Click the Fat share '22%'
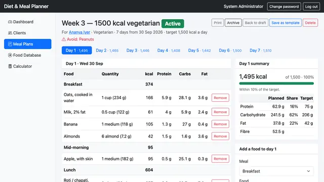The image size is (324, 182). 294,123
